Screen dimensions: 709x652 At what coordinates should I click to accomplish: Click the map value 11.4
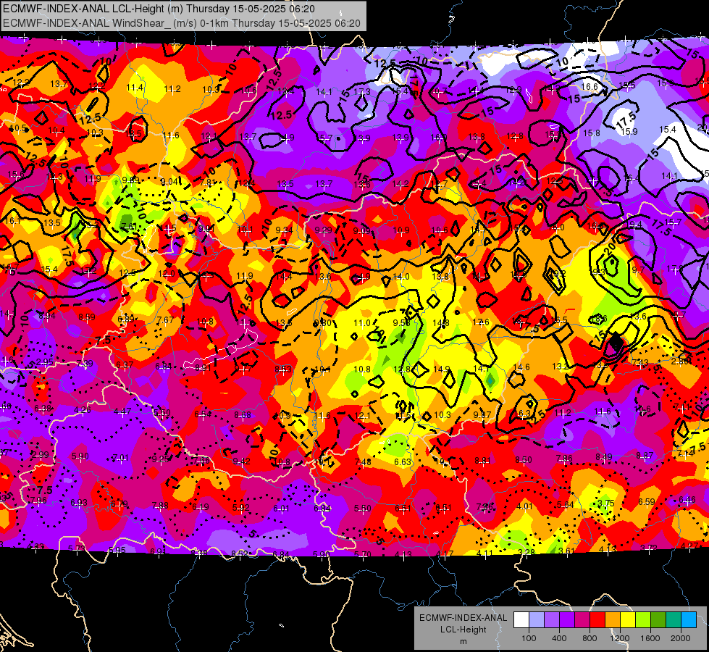[x=135, y=88]
